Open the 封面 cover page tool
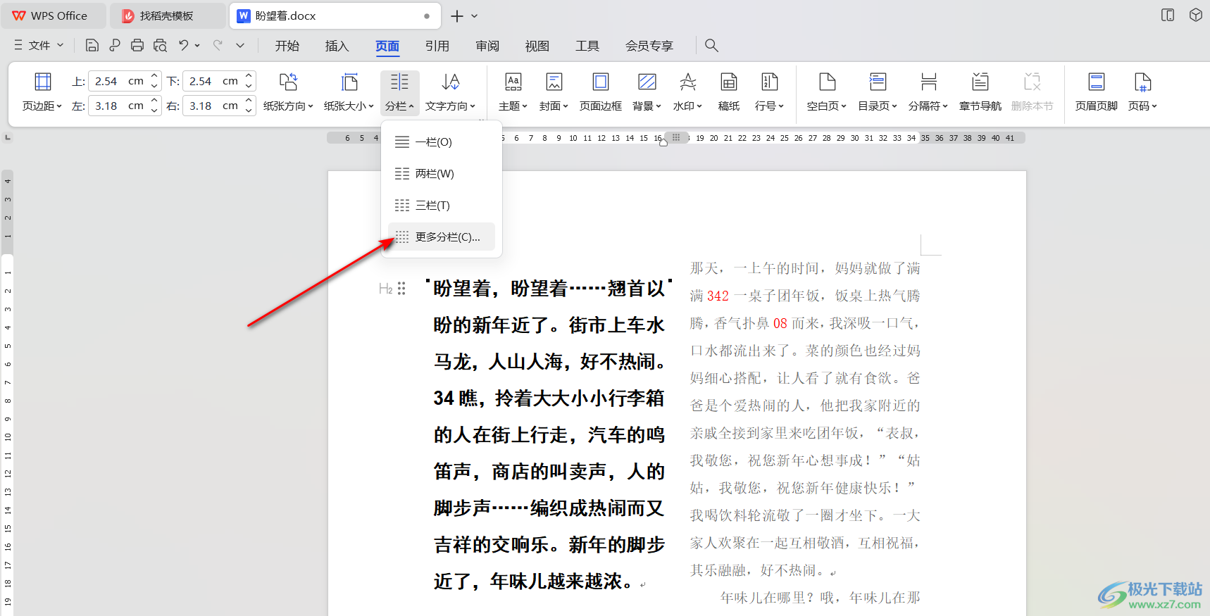This screenshot has height=616, width=1210. [554, 92]
